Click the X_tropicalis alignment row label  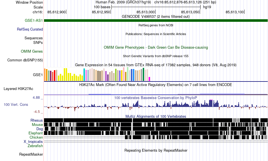(33, 141)
